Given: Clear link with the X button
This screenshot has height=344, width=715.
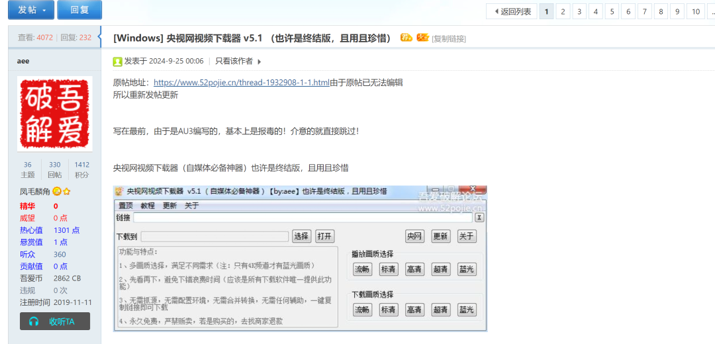Looking at the screenshot, I should click(479, 218).
